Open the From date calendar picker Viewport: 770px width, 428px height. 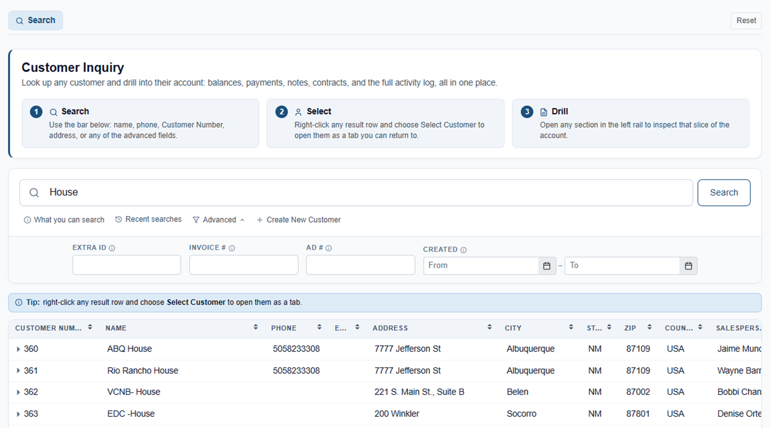(x=547, y=266)
